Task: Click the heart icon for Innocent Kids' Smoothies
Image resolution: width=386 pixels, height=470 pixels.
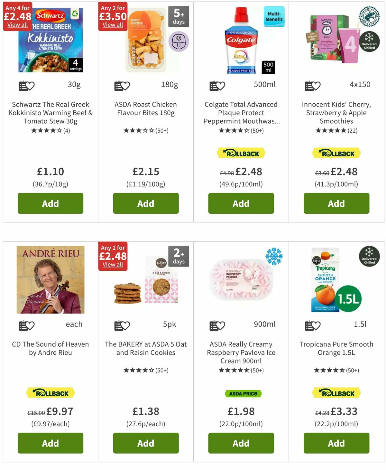Action: click(317, 86)
